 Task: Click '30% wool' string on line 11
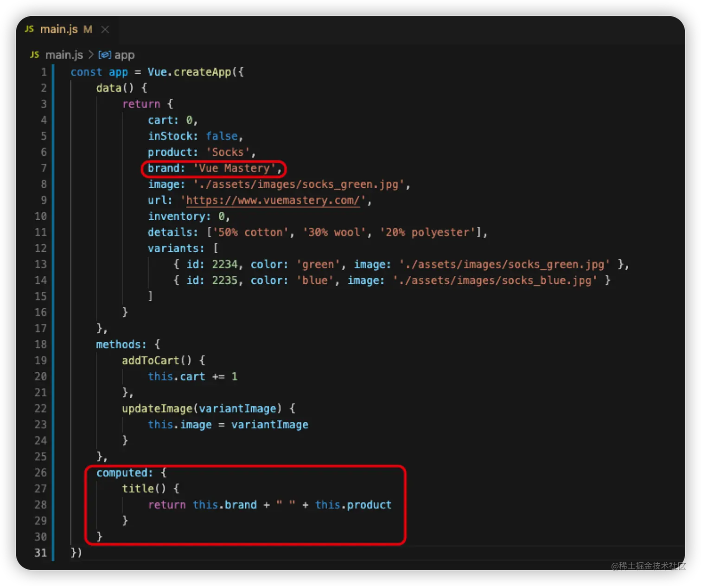pyautogui.click(x=334, y=232)
